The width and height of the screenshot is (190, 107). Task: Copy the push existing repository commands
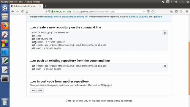[x=165, y=66]
